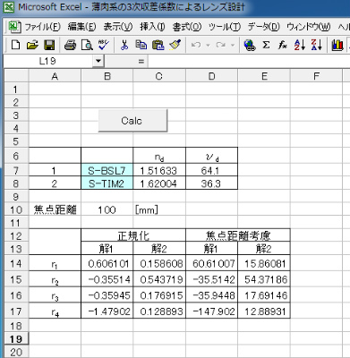Select row 10 header

pos(16,209)
